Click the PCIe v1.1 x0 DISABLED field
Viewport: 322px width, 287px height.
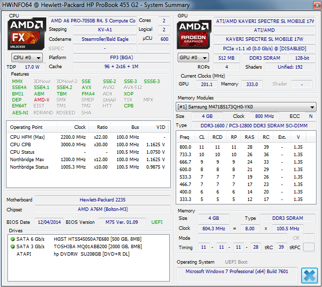click(x=264, y=48)
